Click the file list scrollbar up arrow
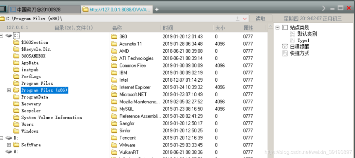The width and height of the screenshot is (355, 158). coord(270,27)
